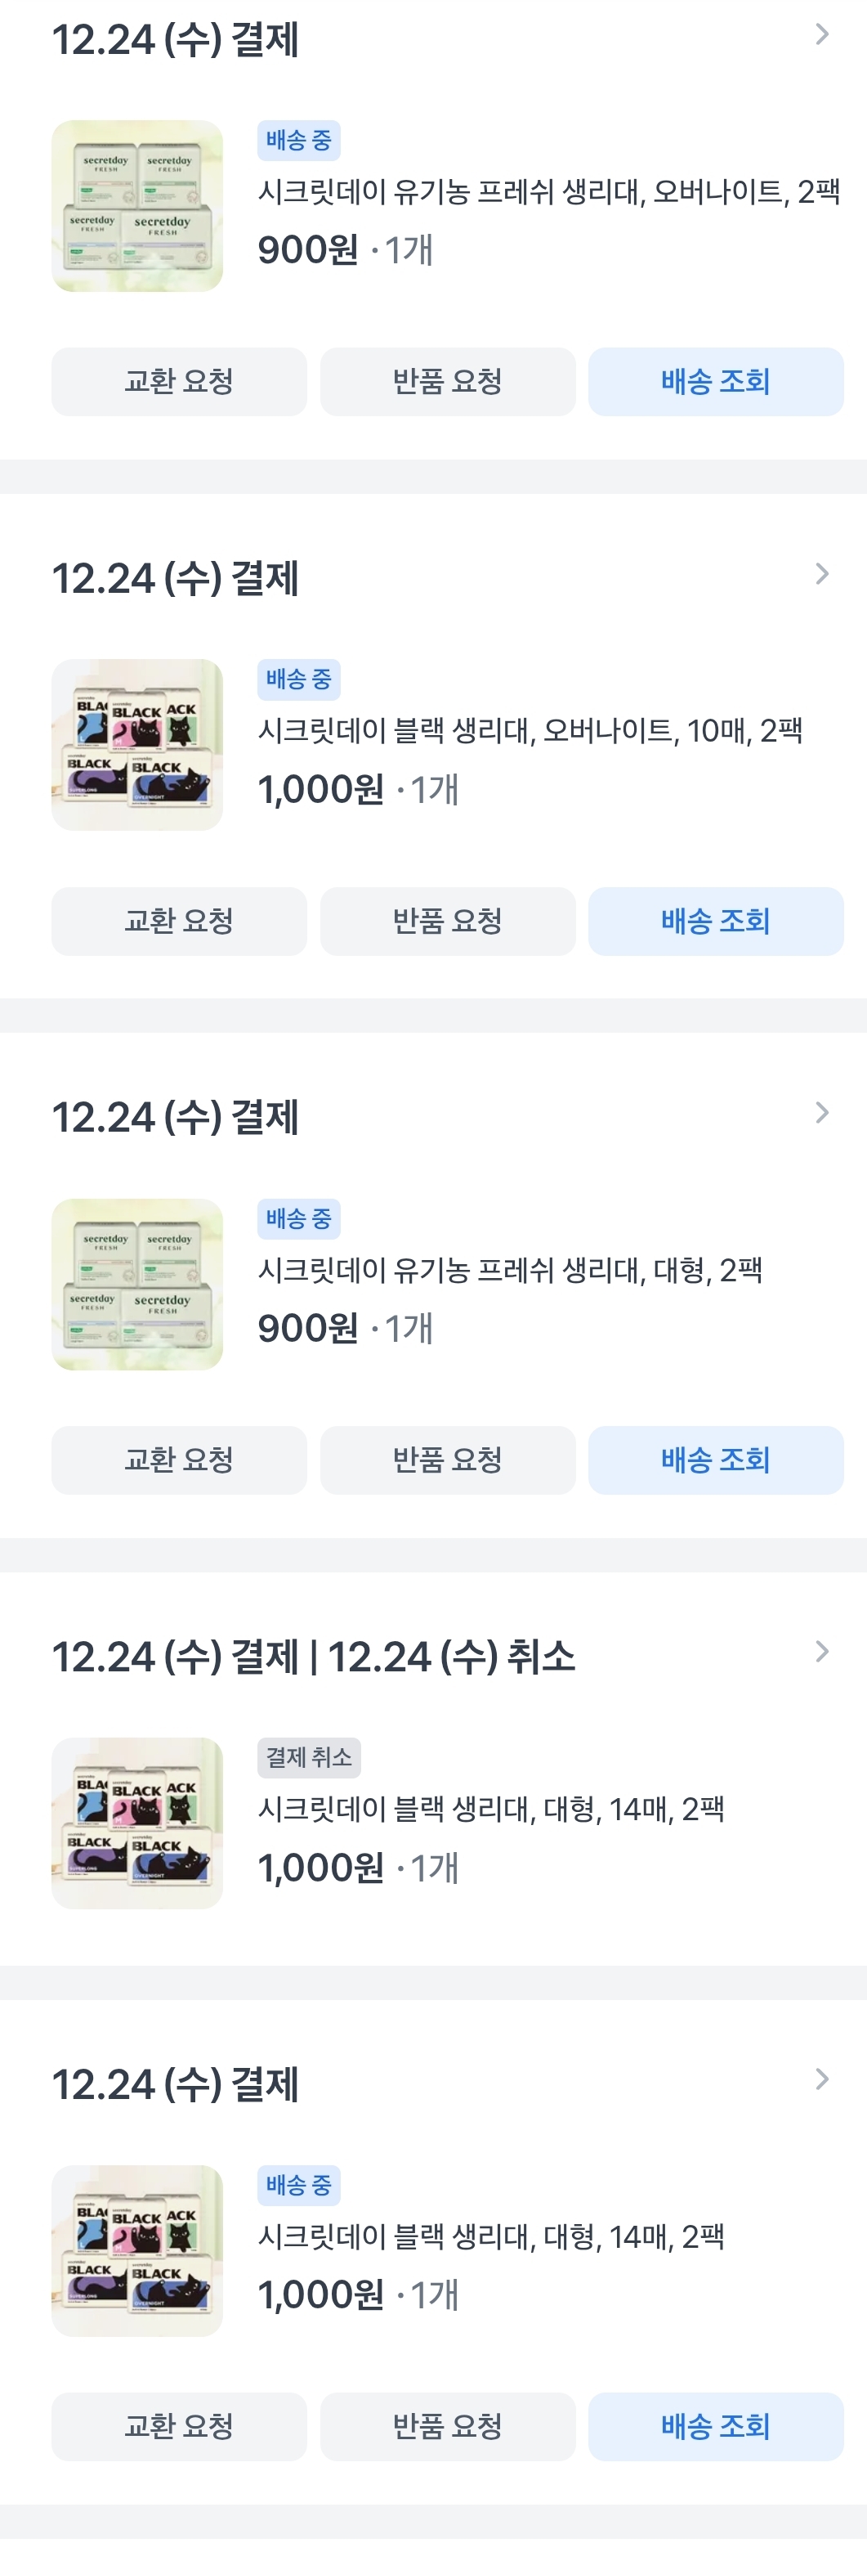The height and width of the screenshot is (2570, 867).
Task: Open thumbnail of cancelled 블랙 대형 product
Action: coord(137,1823)
